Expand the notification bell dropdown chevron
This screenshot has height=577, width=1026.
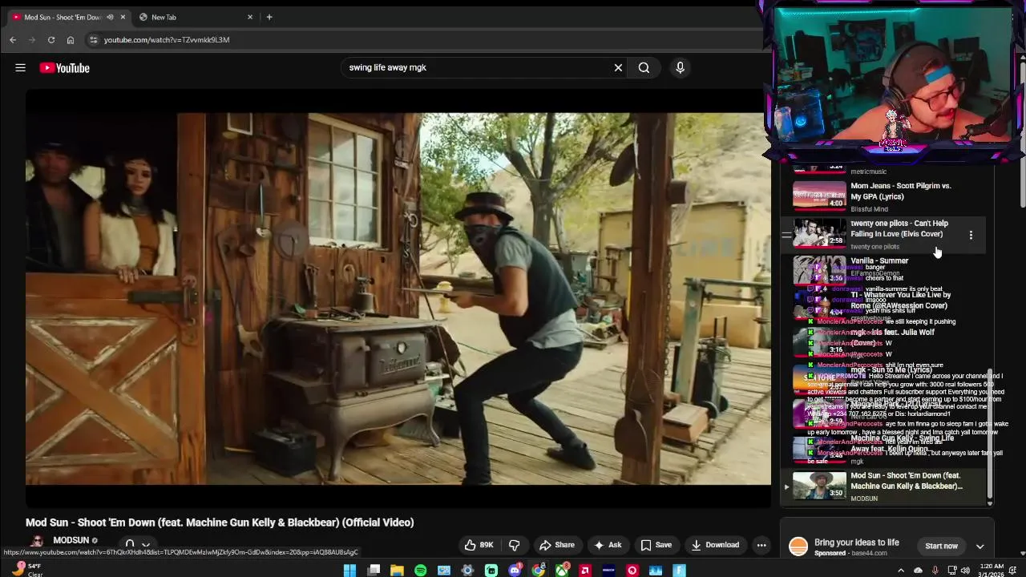146,545
